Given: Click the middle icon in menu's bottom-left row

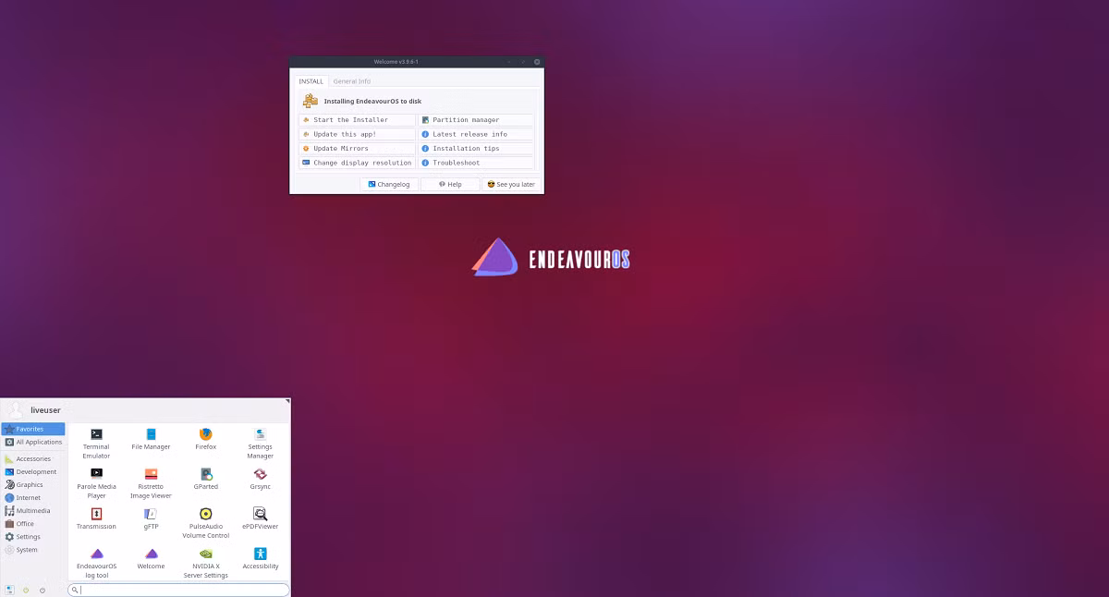Looking at the screenshot, I should point(26,590).
